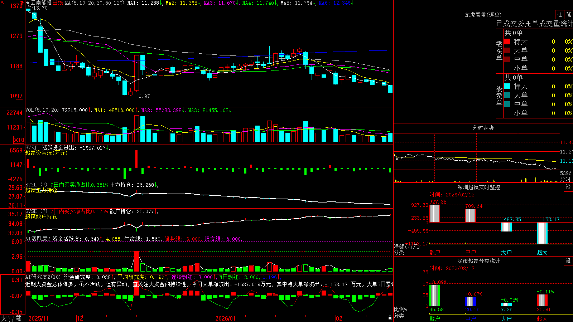Screen dimensions: 573x322
Task: Click the 云南能投 stock name
Action: point(41,3)
